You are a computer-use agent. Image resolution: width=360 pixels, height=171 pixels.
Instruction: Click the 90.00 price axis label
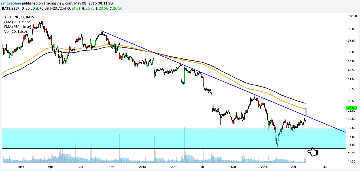[x=352, y=29]
